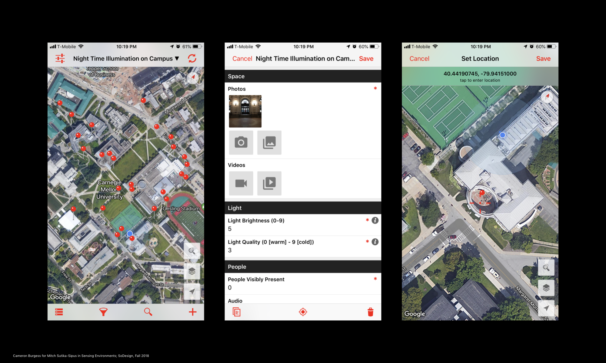The image size is (606, 363).
Task: Tap the set location target icon in the form's bottom bar
Action: click(303, 312)
